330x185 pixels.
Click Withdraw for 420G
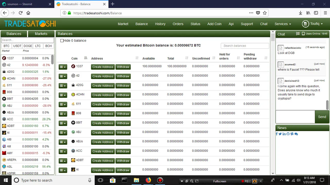[123, 86]
